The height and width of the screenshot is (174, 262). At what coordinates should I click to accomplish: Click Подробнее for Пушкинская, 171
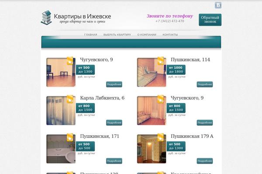pos(114,161)
